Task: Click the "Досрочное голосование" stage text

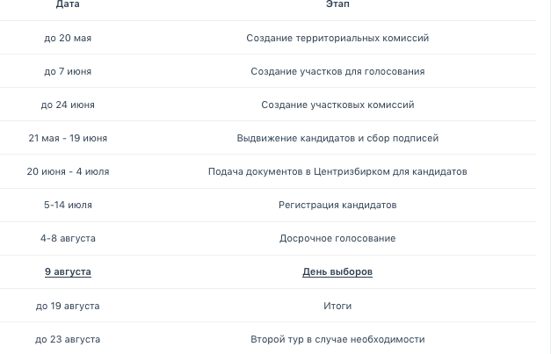Action: click(x=337, y=239)
